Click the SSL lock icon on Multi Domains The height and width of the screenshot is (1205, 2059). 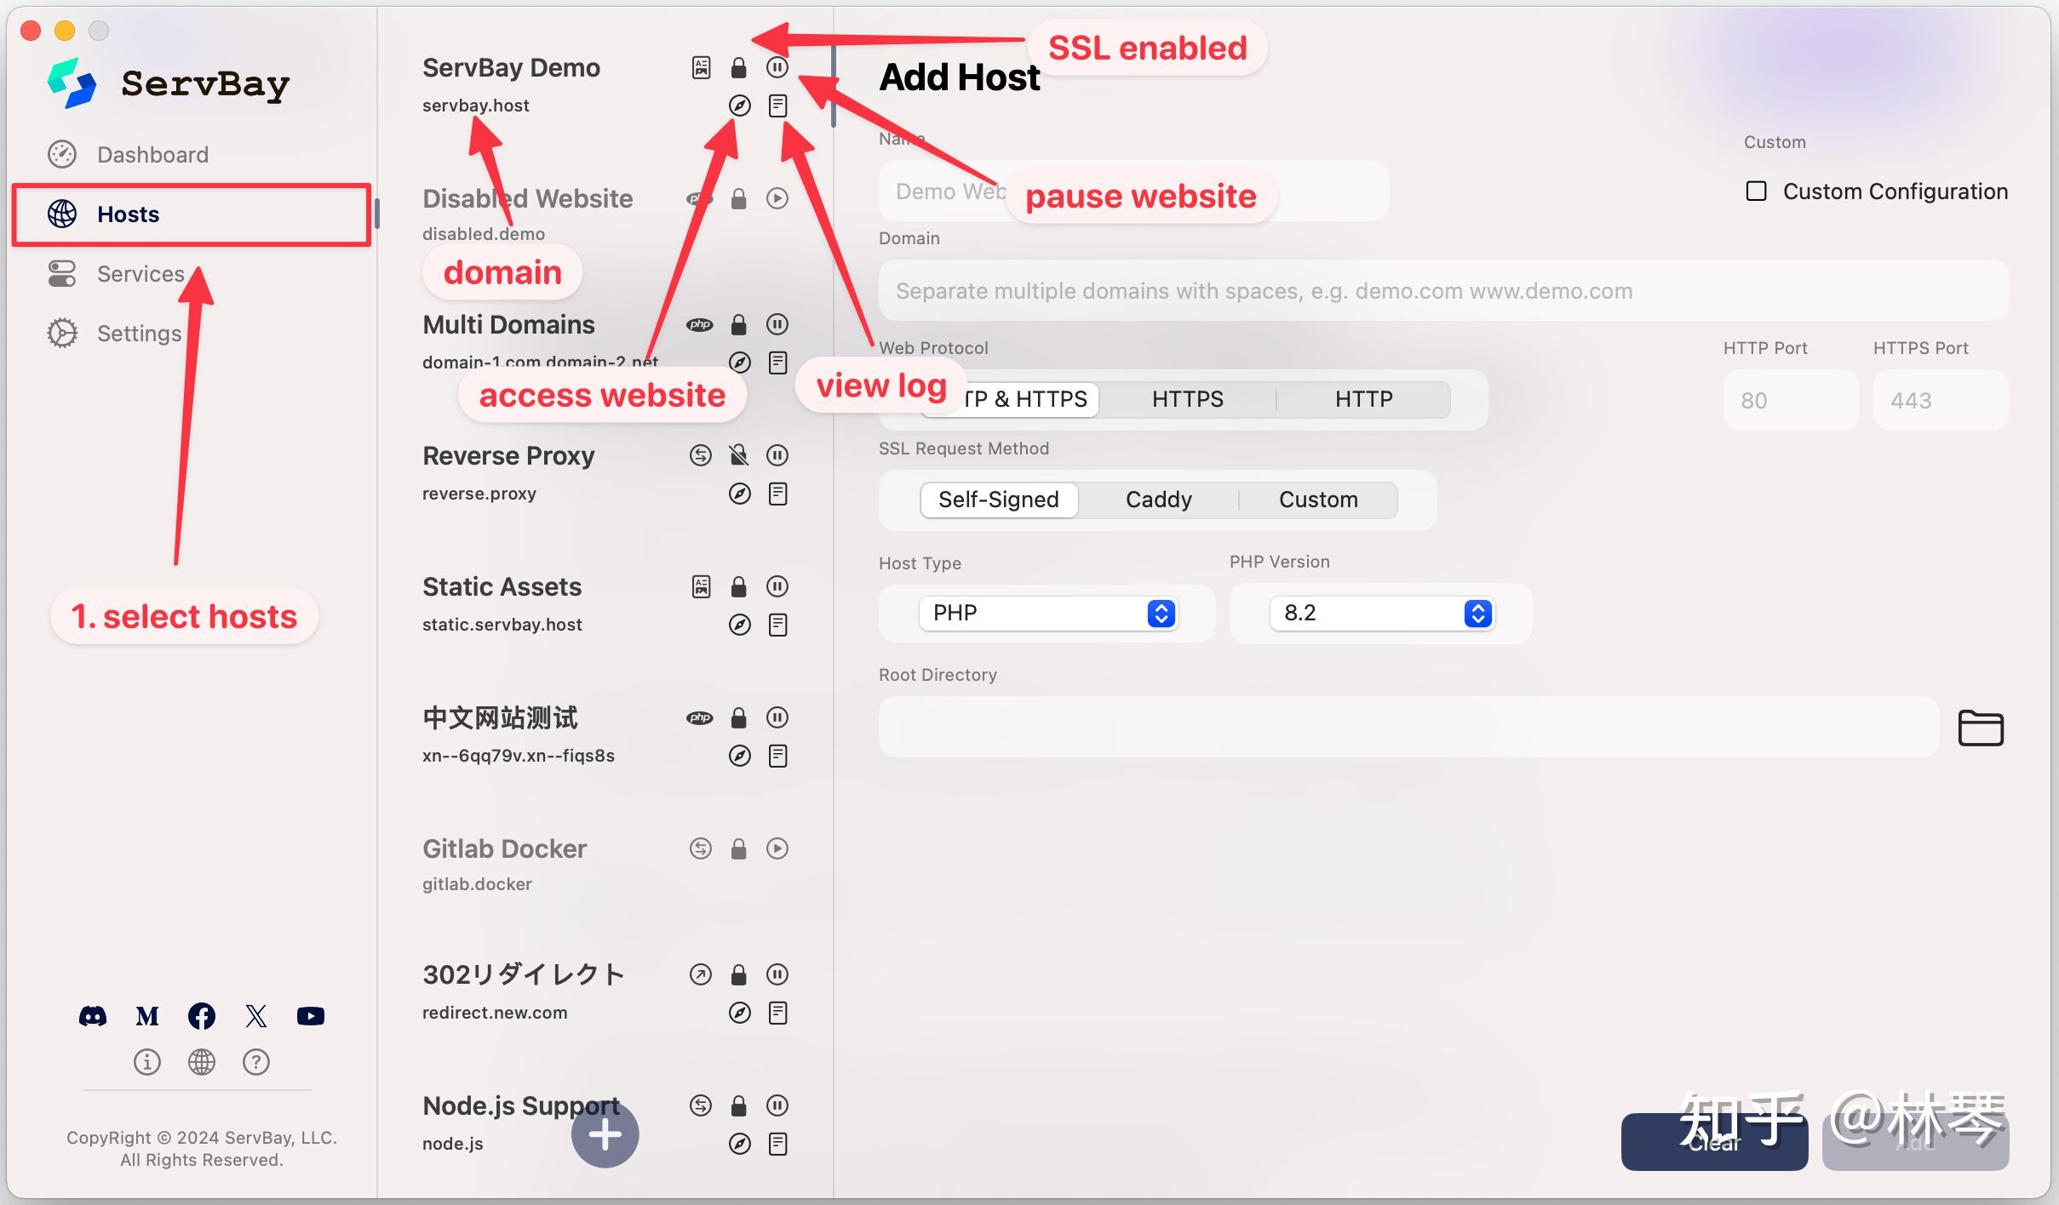(739, 324)
